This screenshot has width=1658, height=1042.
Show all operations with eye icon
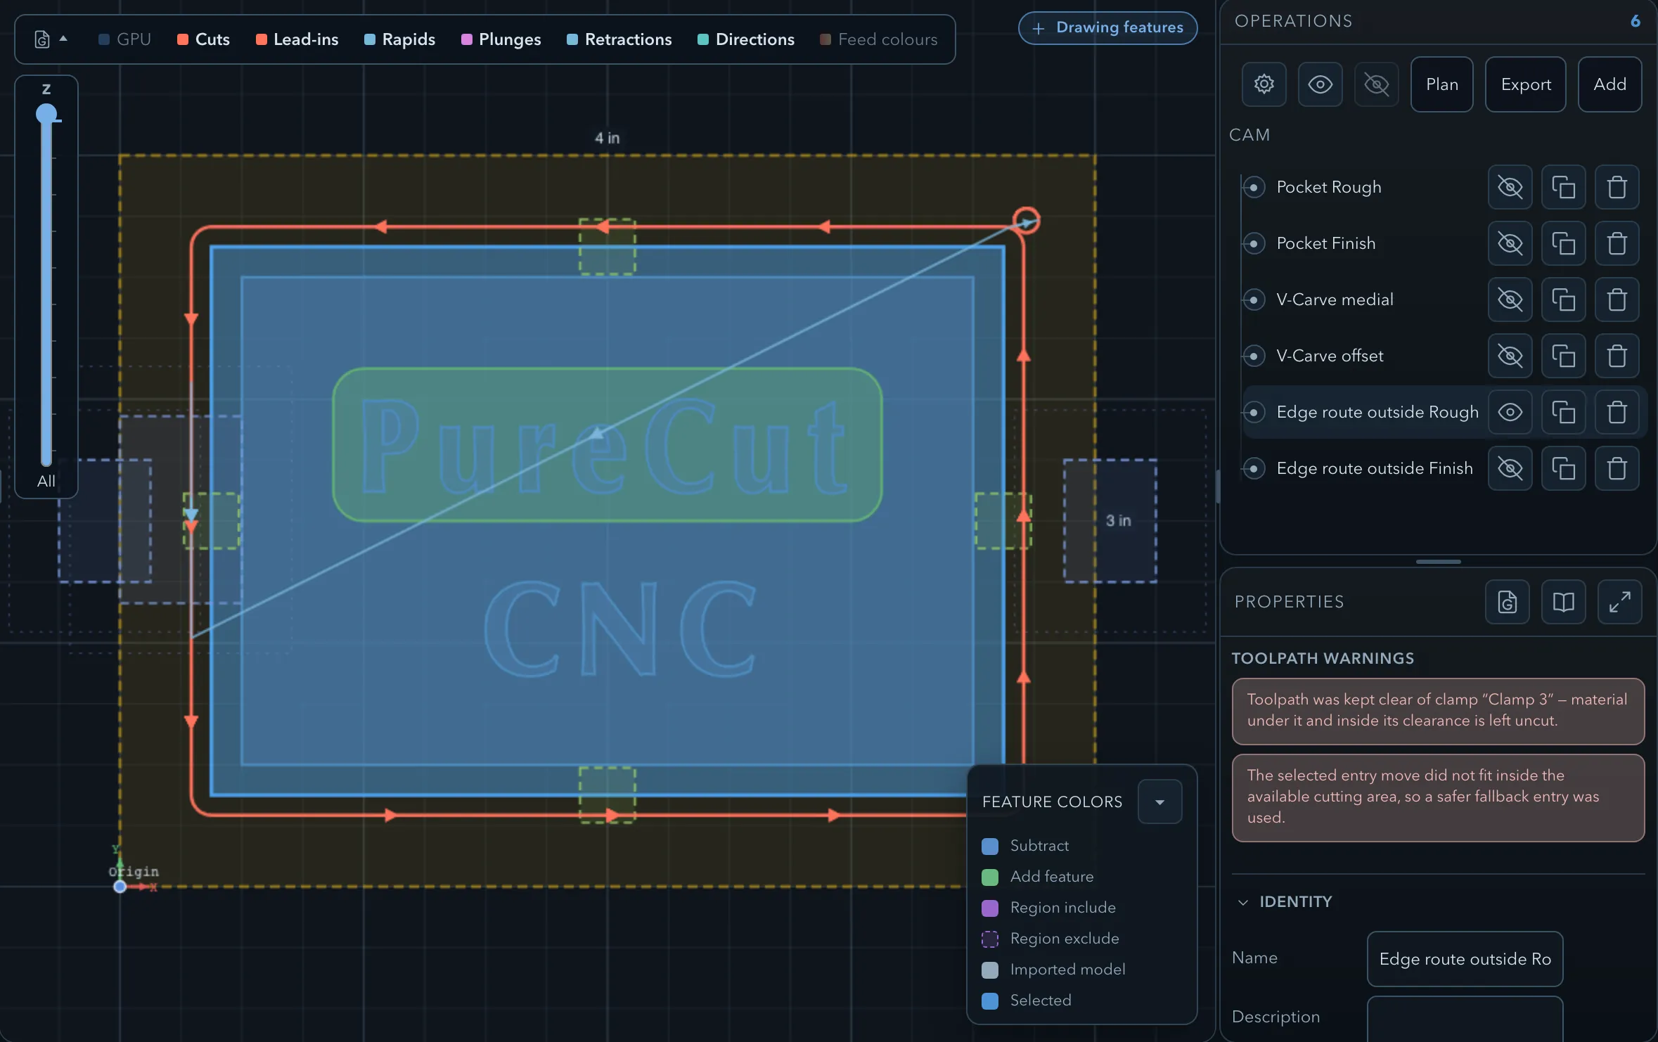click(1320, 84)
